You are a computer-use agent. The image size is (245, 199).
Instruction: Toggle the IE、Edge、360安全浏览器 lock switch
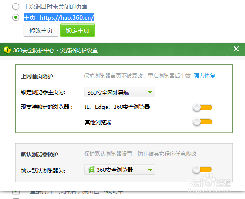(203, 108)
